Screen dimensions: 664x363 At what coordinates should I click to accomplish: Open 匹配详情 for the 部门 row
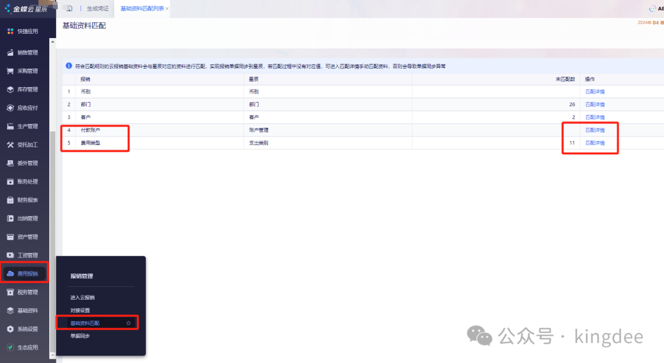pos(595,104)
